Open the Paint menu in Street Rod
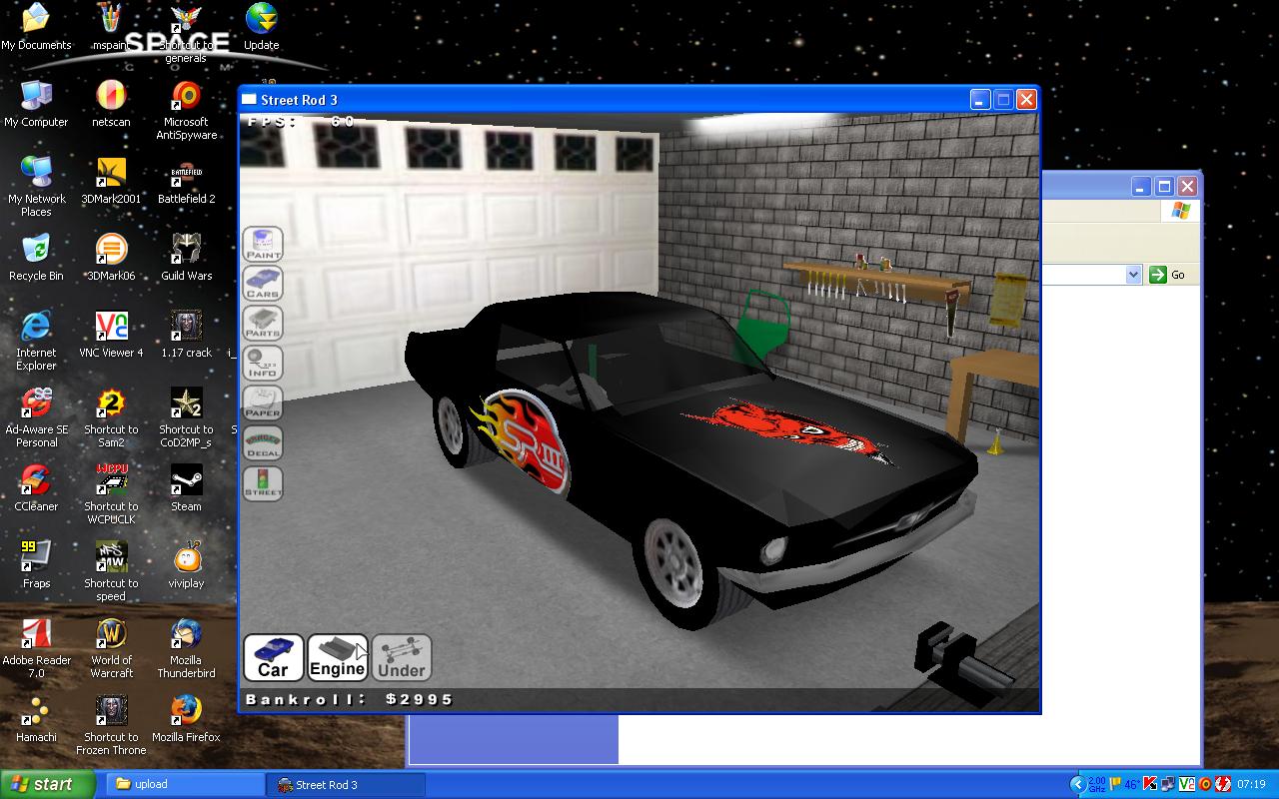This screenshot has height=799, width=1279. 263,244
